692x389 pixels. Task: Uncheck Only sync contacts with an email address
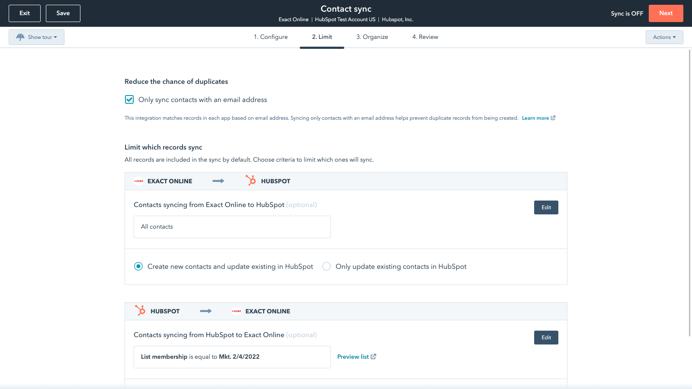(x=129, y=100)
